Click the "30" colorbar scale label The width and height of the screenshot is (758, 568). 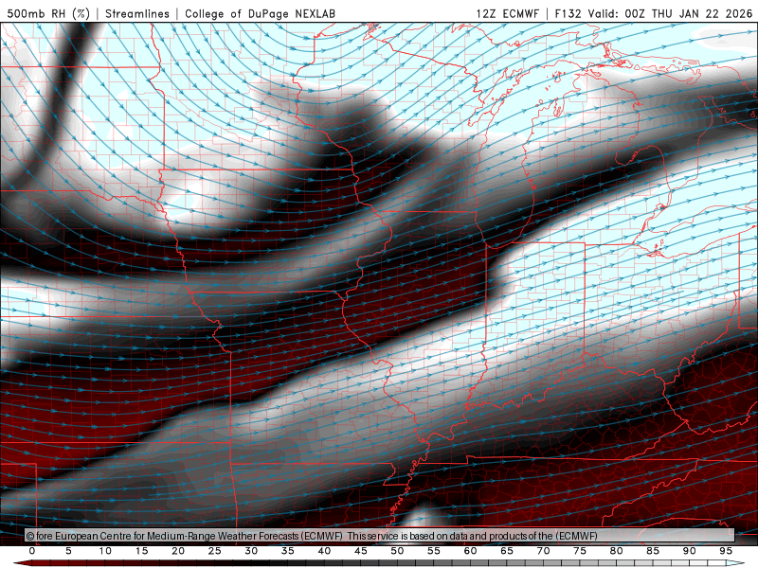[251, 551]
